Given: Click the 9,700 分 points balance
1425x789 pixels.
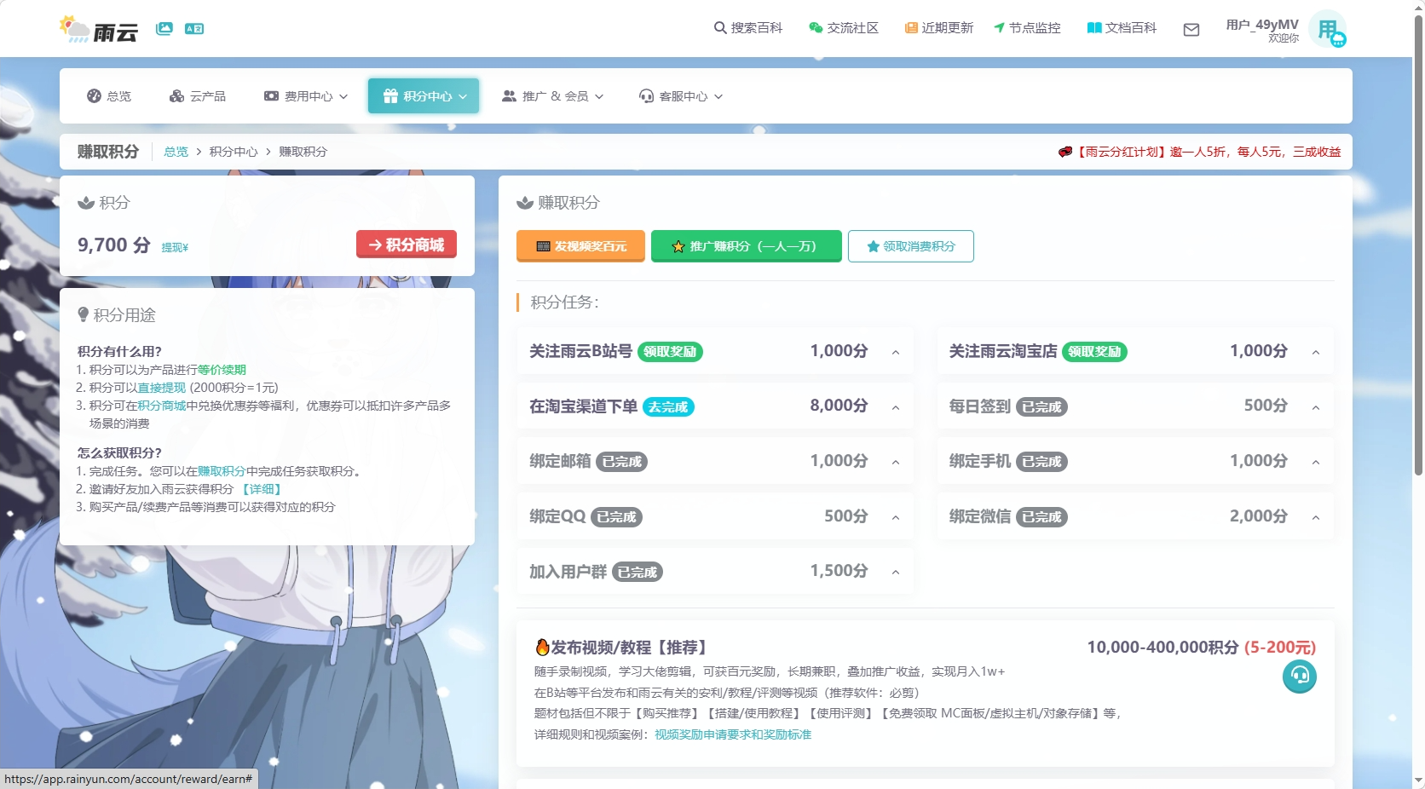Looking at the screenshot, I should 114,245.
